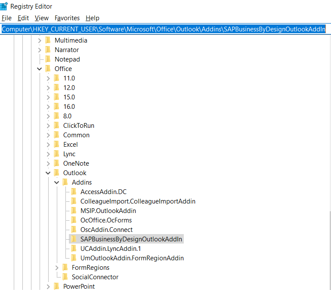Expand the Multimedia key
The width and height of the screenshot is (331, 290).
coord(40,40)
